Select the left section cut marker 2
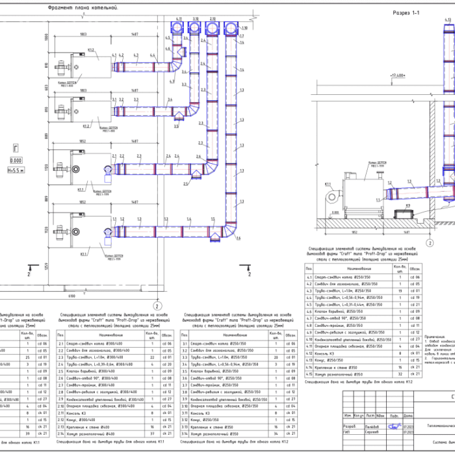Viewport: 455px width, 455px height. tap(30, 274)
